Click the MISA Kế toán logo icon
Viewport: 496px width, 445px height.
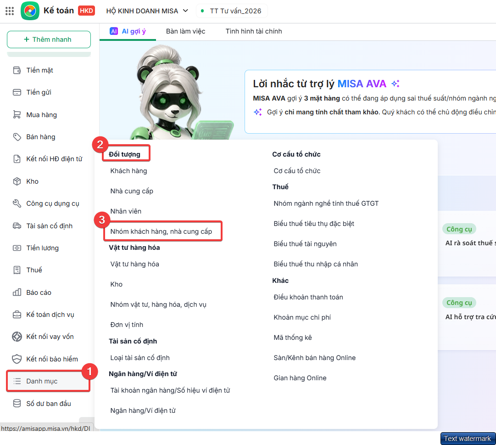[x=30, y=11]
